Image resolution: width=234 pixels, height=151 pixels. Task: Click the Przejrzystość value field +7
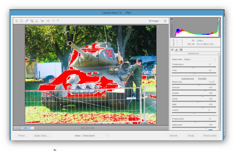pos(212,119)
